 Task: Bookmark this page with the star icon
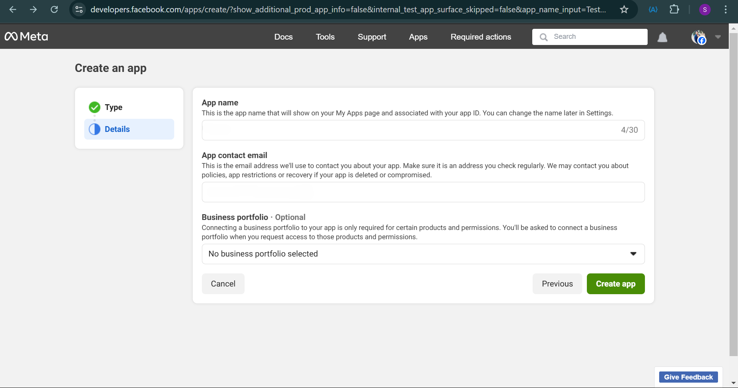[x=624, y=10]
